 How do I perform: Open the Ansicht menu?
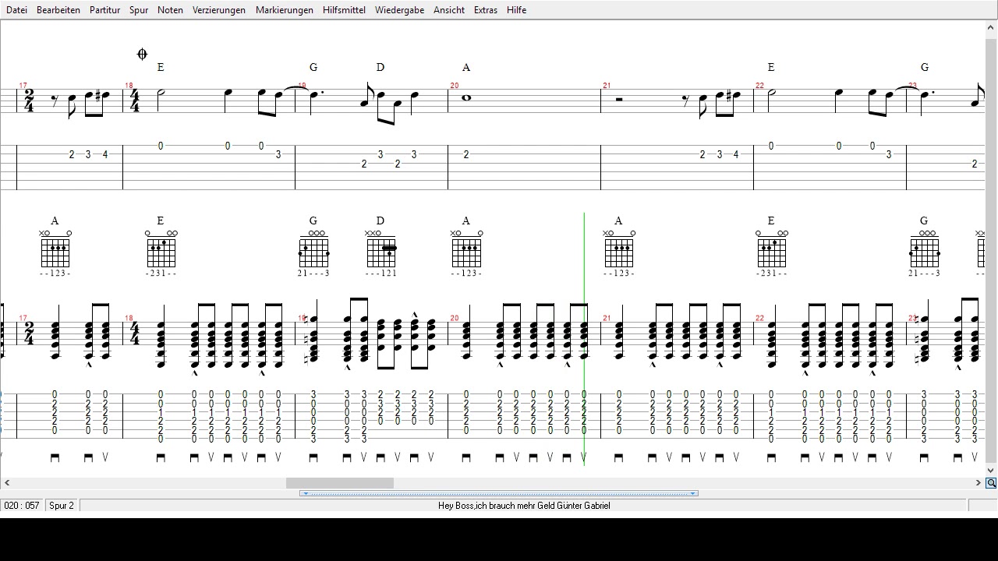coord(449,10)
